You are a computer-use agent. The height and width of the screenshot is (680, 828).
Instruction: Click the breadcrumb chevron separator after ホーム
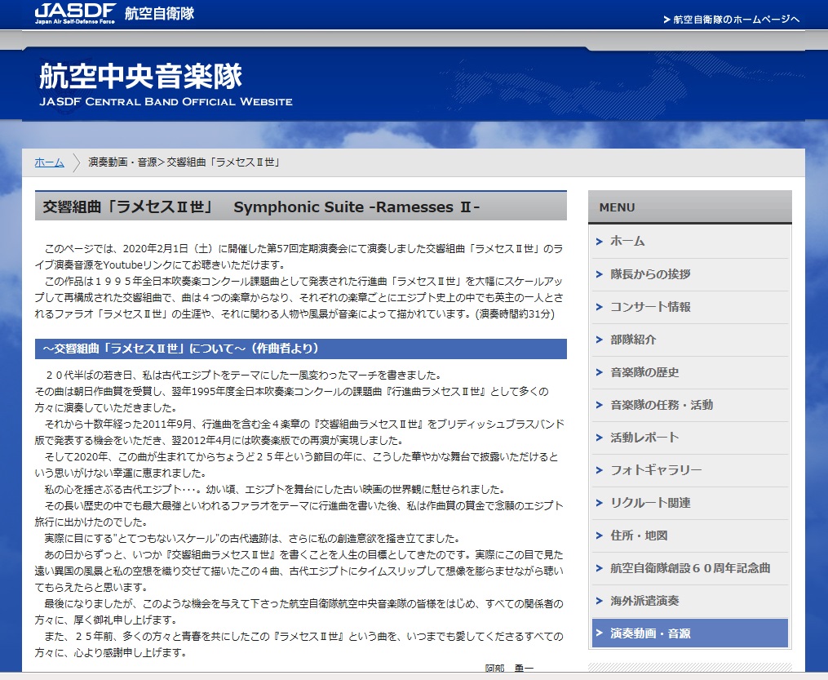77,162
